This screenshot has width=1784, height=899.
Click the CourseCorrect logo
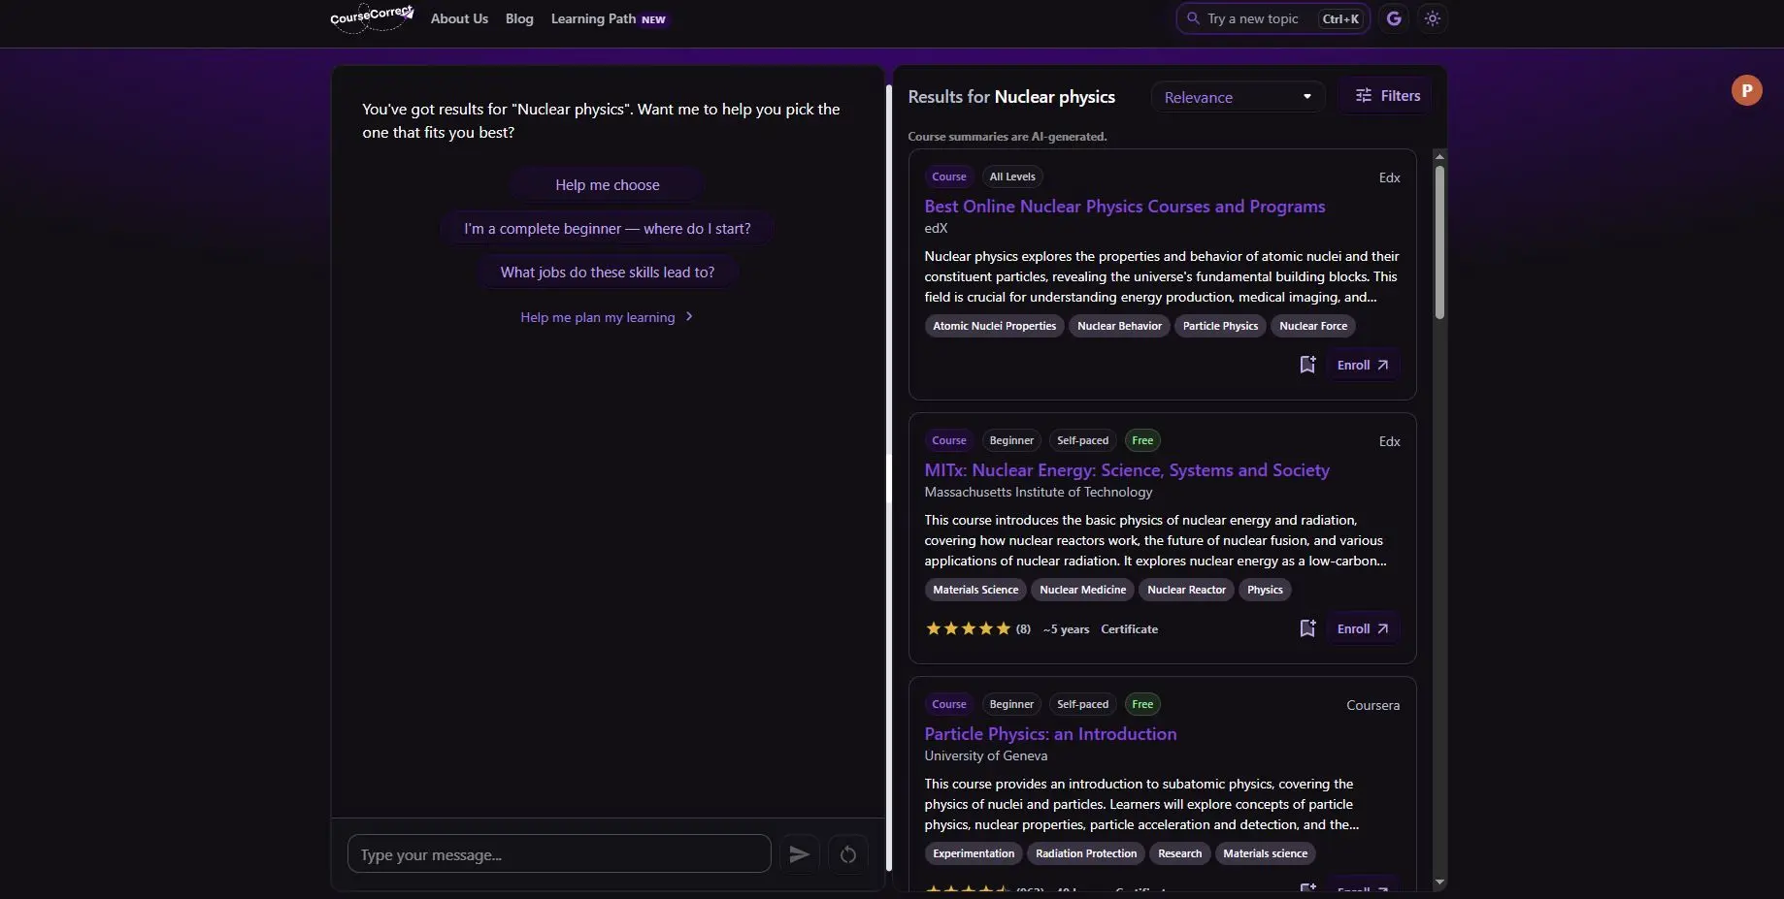(372, 17)
